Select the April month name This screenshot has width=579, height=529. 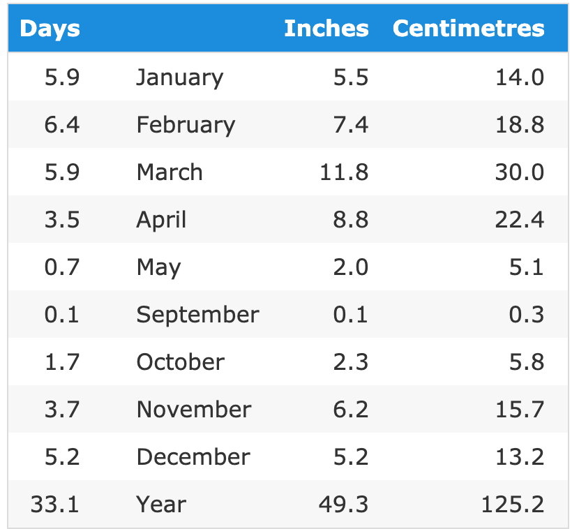pyautogui.click(x=161, y=219)
